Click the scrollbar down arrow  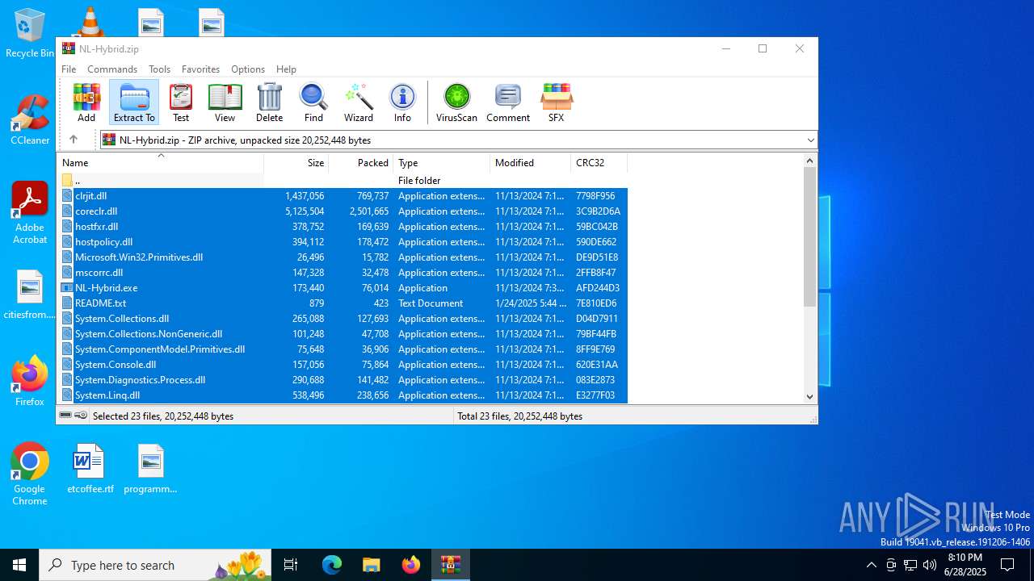click(x=810, y=396)
